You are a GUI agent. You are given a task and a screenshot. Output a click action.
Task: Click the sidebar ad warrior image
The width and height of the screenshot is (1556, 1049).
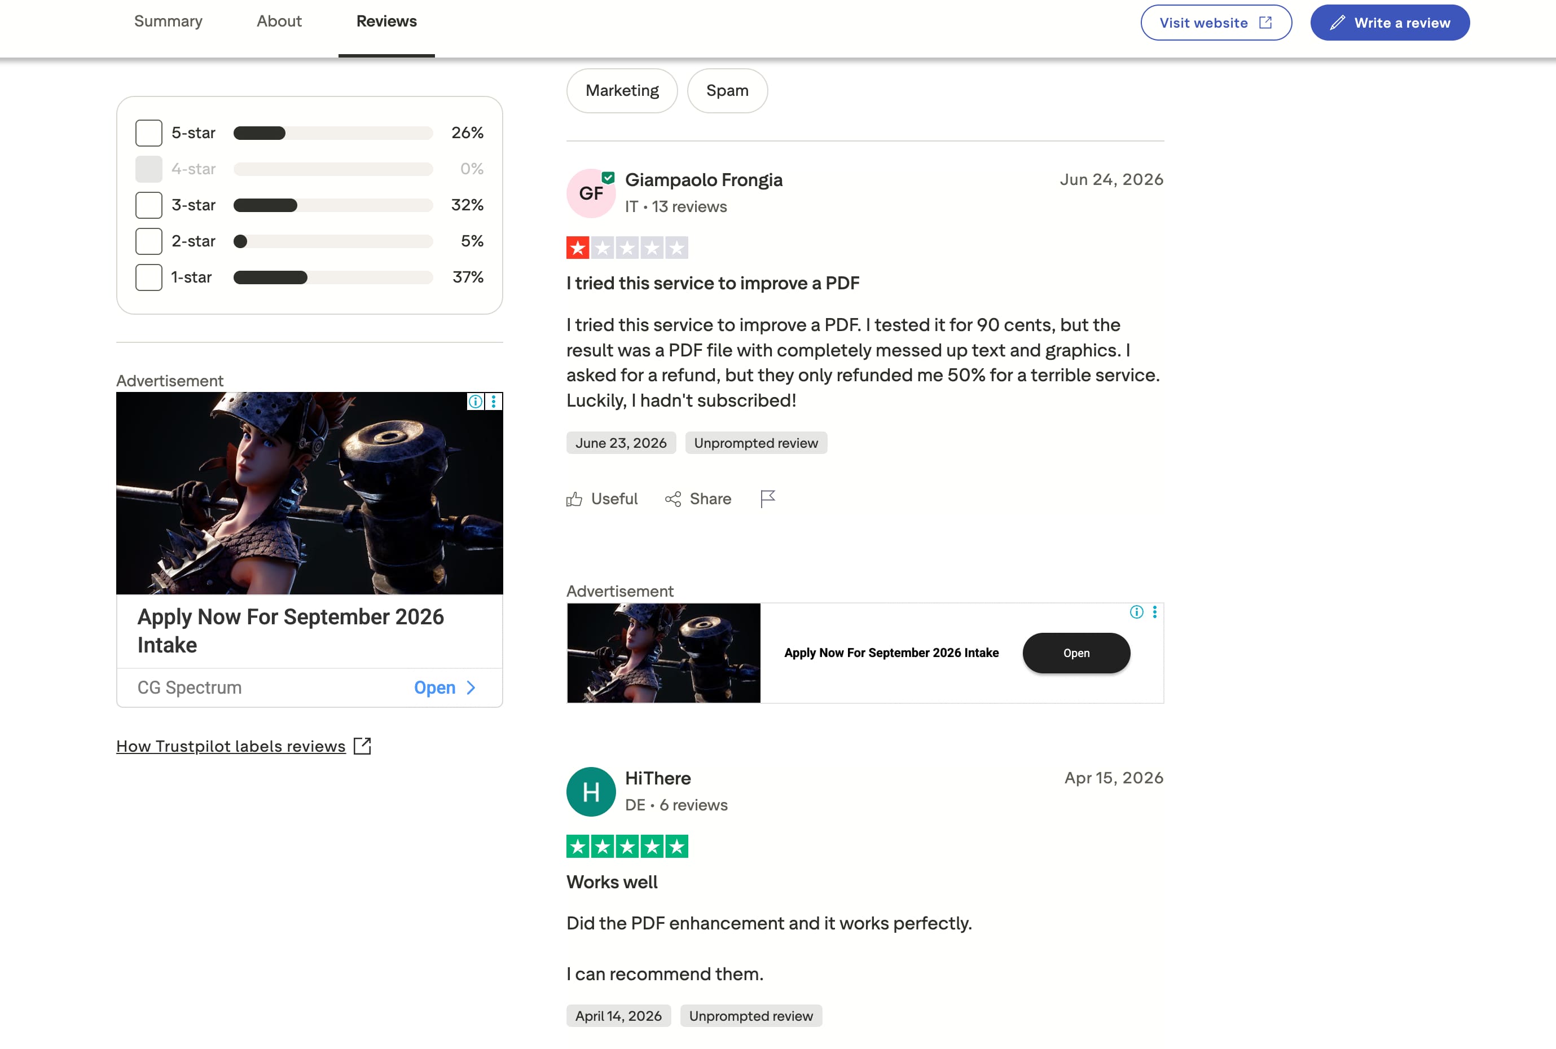point(309,493)
